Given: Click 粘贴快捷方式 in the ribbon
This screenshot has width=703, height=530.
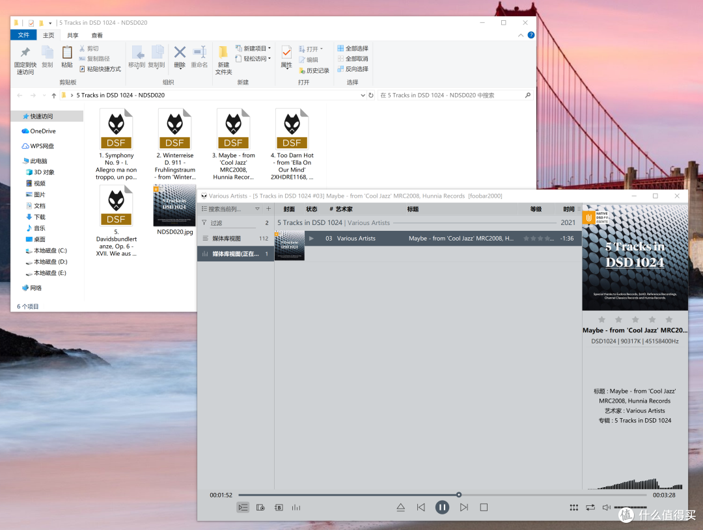Looking at the screenshot, I should pos(100,69).
